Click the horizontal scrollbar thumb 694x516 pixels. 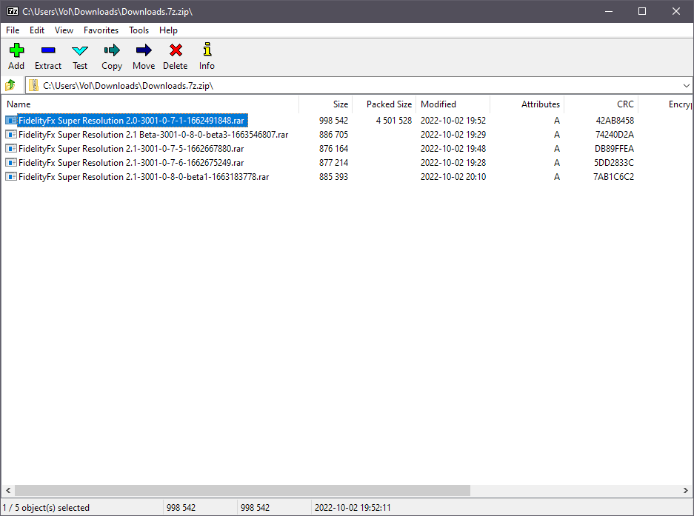pos(242,490)
